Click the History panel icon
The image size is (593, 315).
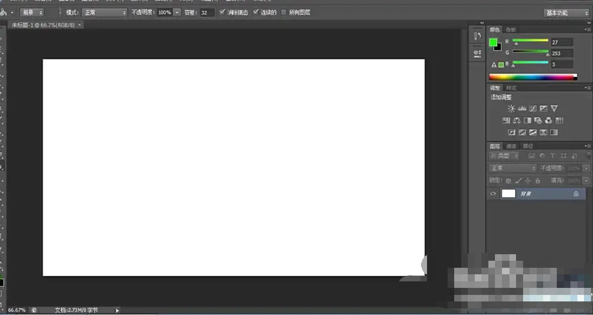click(x=476, y=35)
